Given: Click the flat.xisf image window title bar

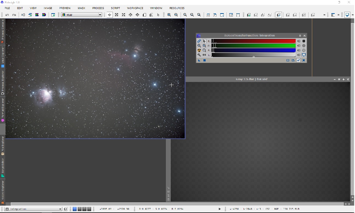Looking at the screenshot, I should [251, 79].
